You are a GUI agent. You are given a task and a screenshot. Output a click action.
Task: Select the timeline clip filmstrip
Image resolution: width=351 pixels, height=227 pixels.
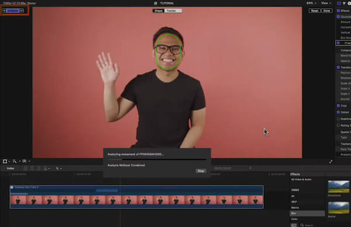pos(136,200)
